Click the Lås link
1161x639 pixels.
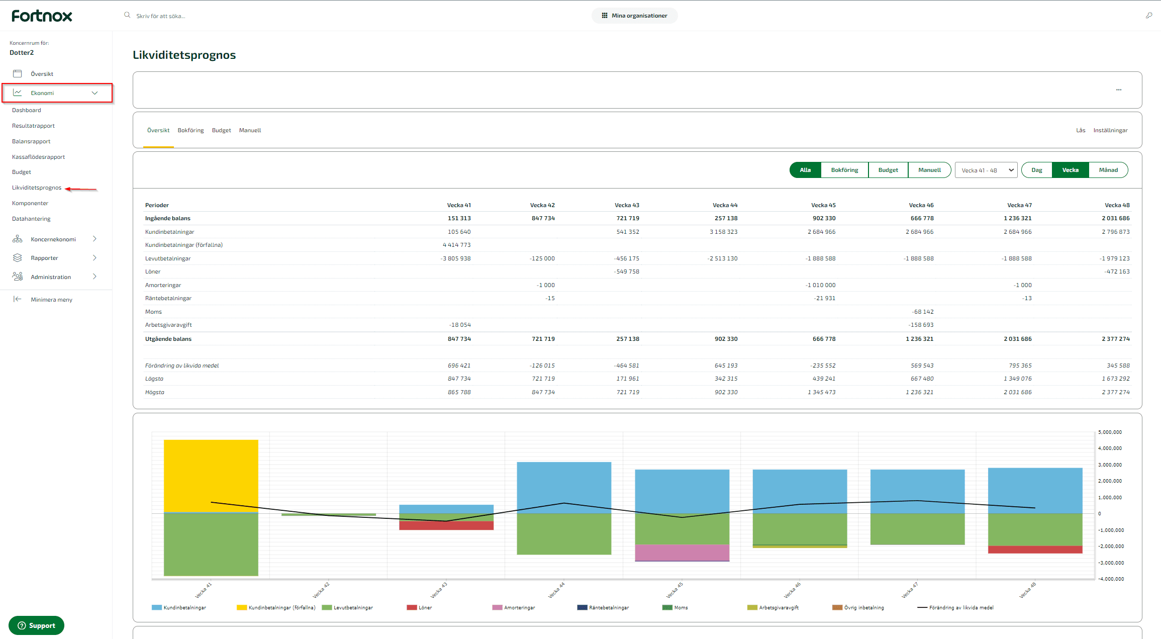1081,130
